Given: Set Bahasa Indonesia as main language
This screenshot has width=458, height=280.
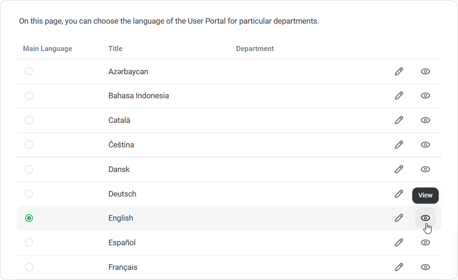Looking at the screenshot, I should pyautogui.click(x=29, y=95).
